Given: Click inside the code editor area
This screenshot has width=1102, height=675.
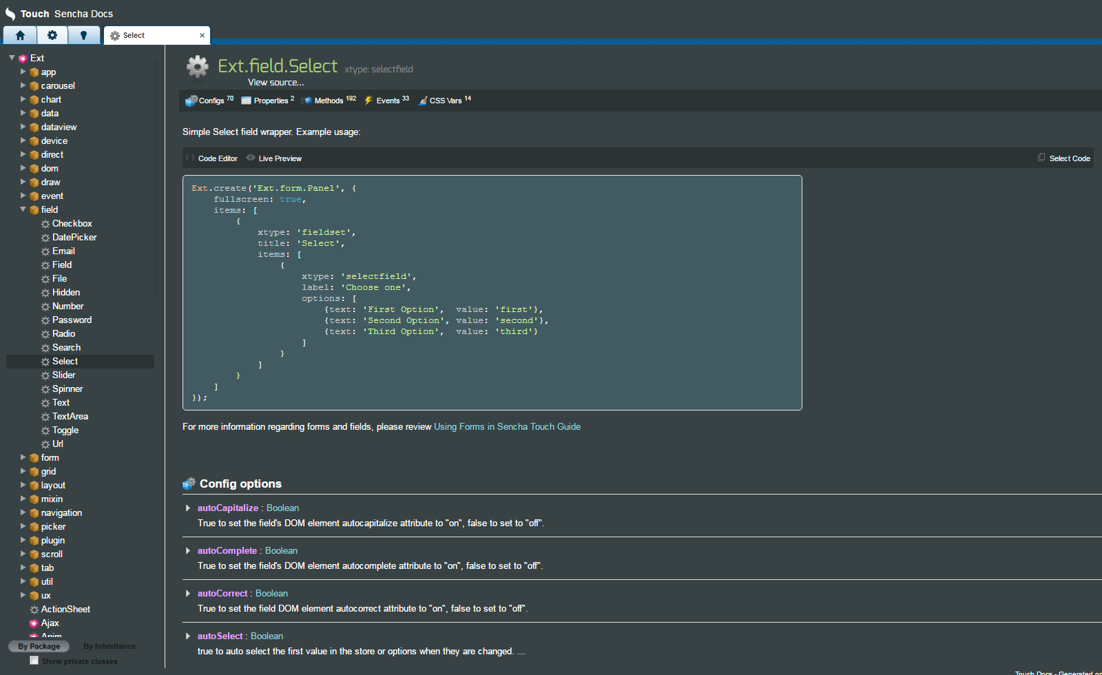Looking at the screenshot, I should tap(492, 293).
